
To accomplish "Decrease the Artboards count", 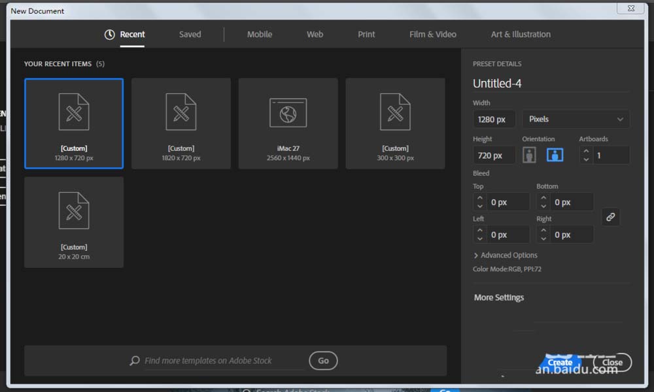I will pos(586,159).
